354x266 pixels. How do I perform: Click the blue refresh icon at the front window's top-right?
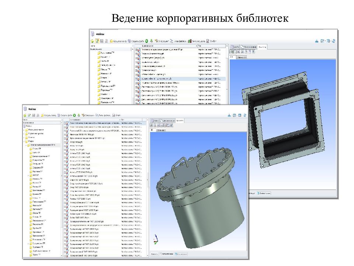pyautogui.click(x=245, y=115)
